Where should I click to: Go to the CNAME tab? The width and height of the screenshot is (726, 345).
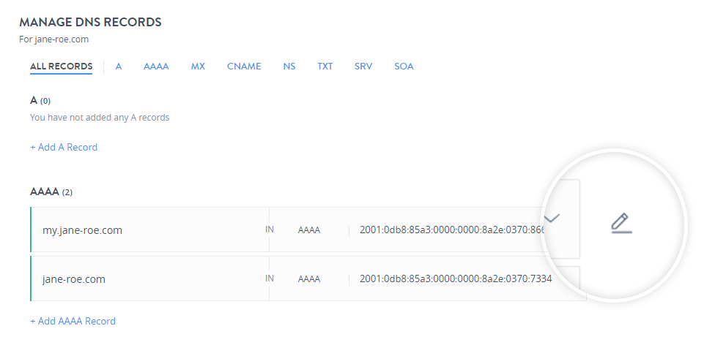click(x=244, y=67)
